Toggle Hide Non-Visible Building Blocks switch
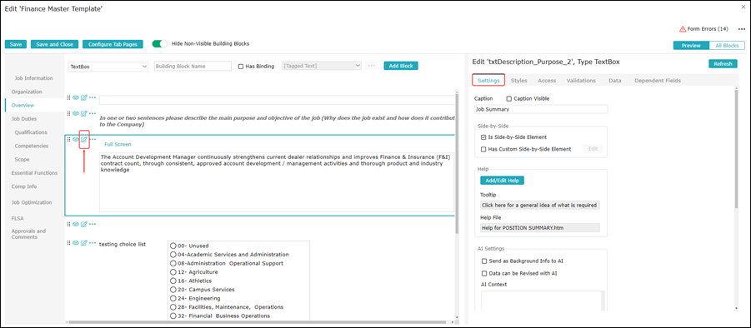751x328 pixels. (160, 44)
